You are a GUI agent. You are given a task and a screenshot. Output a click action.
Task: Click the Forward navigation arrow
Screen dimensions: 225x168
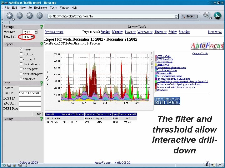pos(20,16)
